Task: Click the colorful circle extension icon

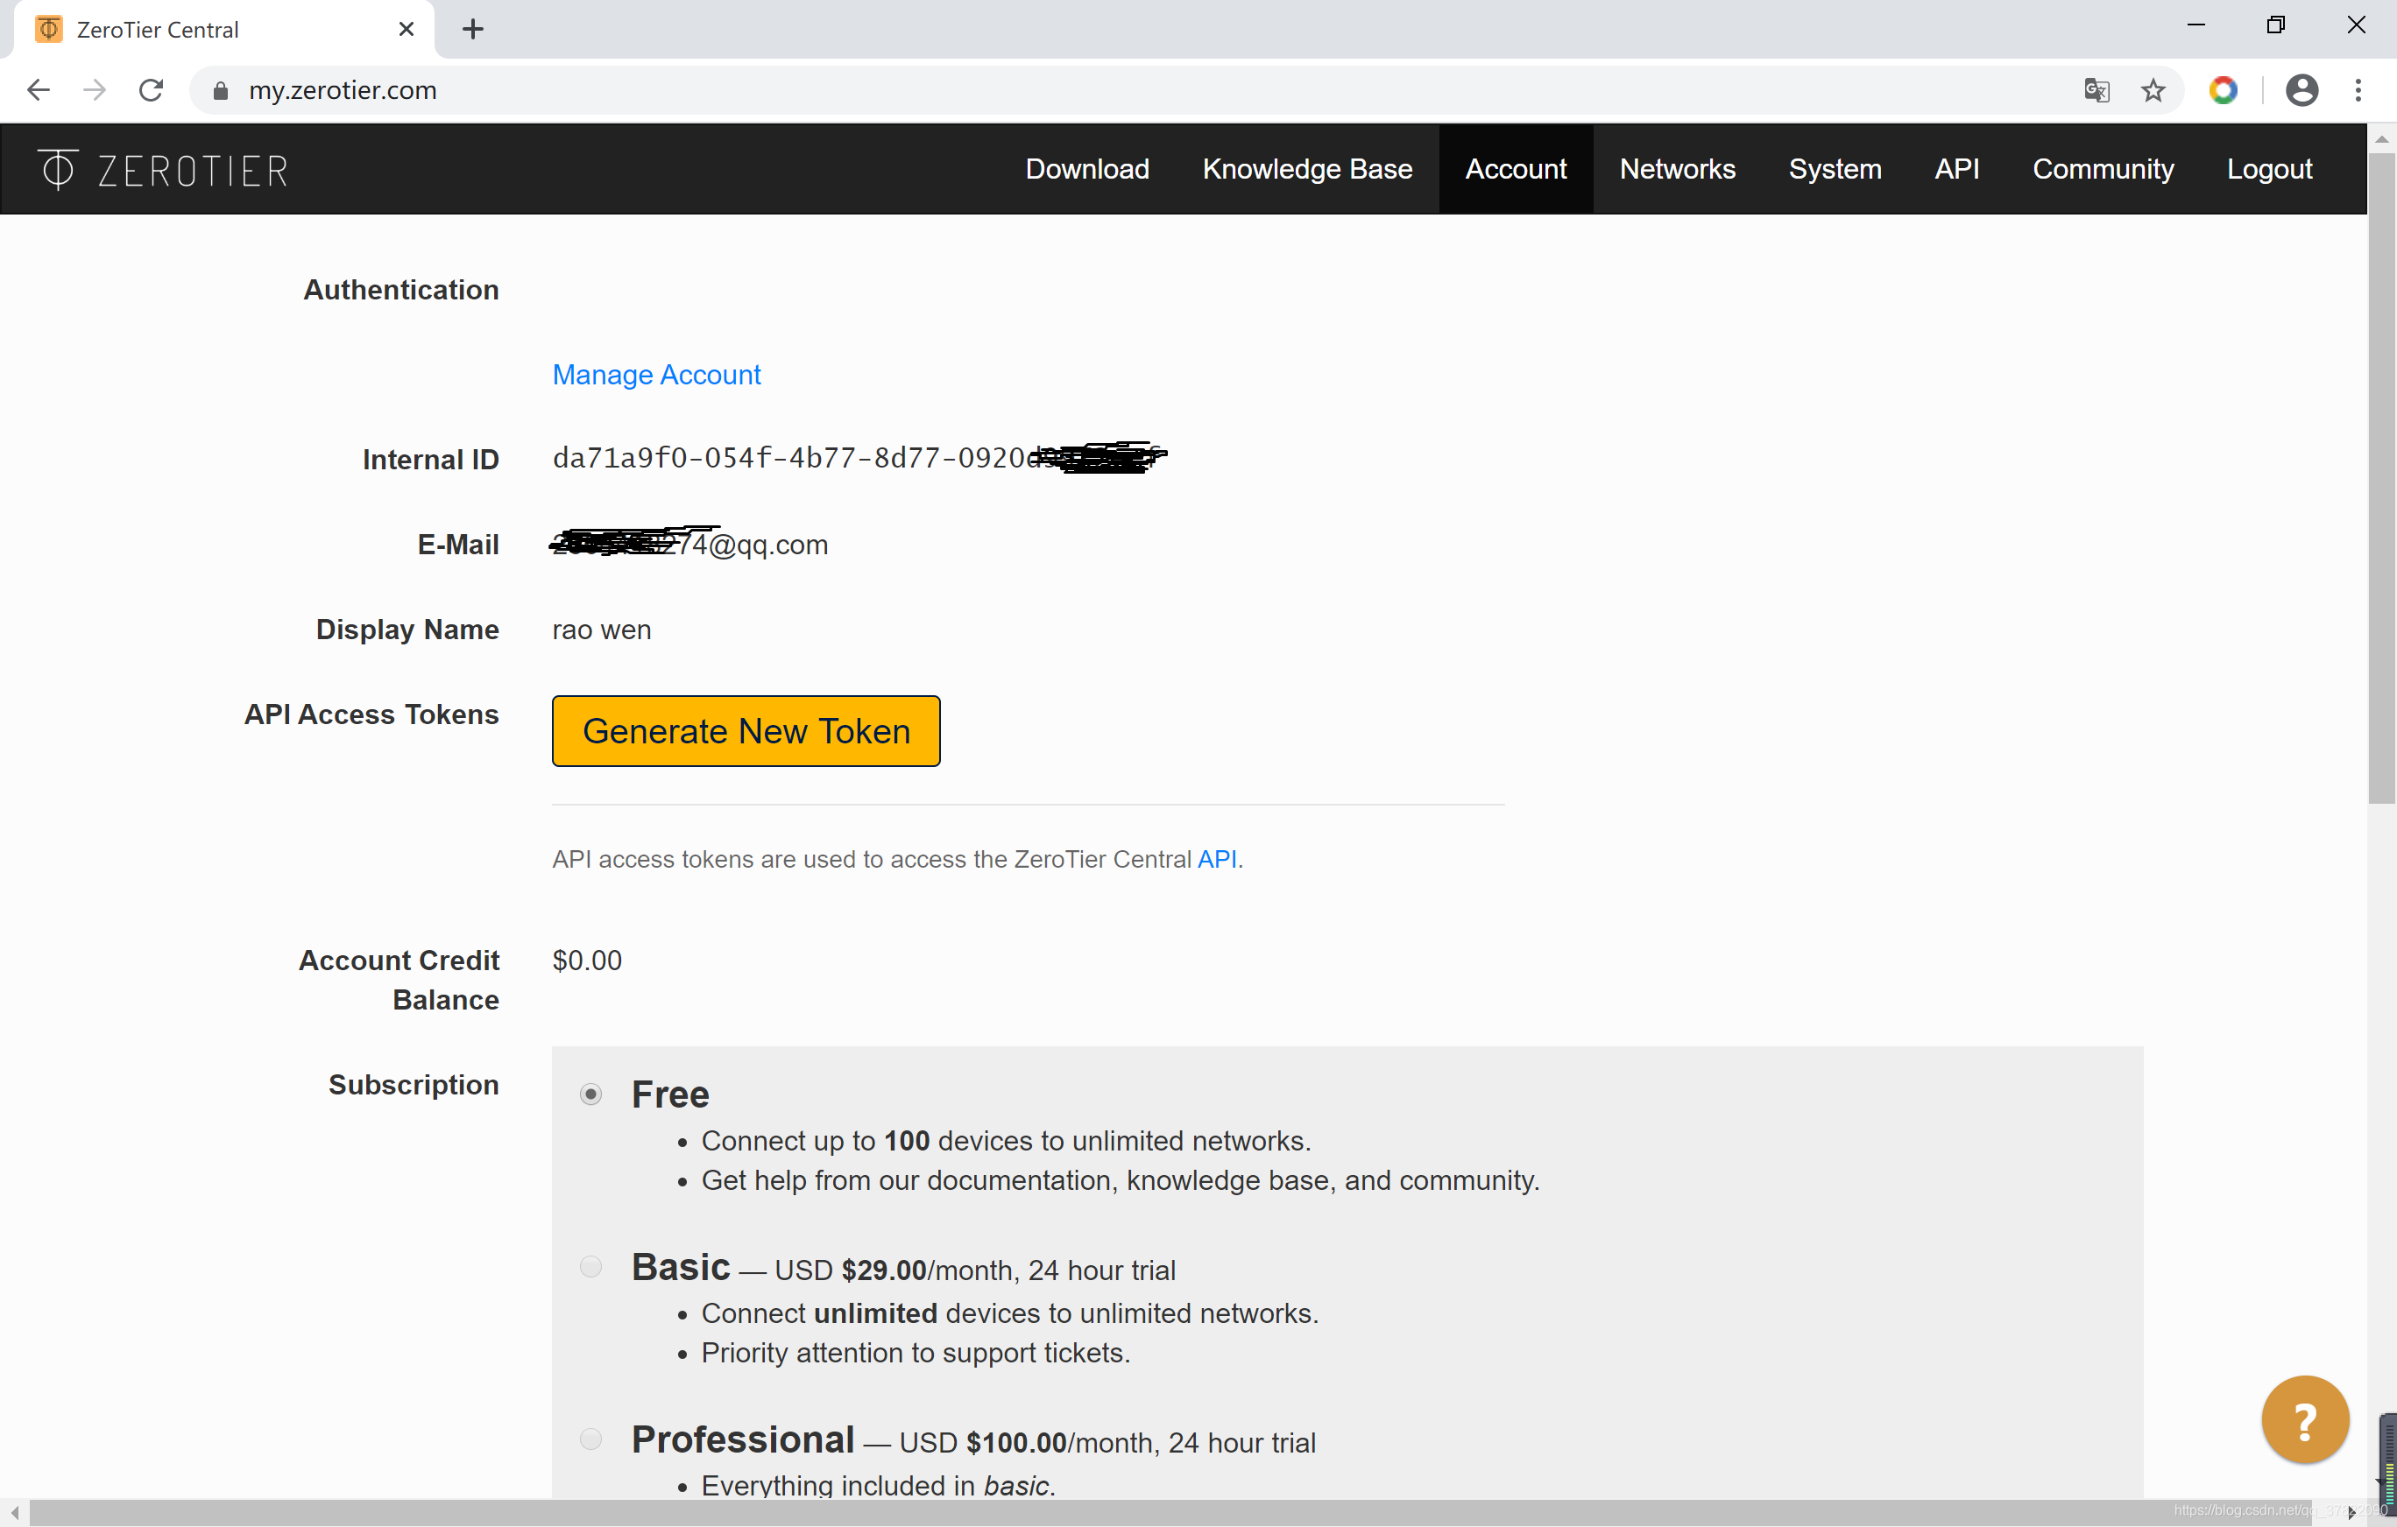Action: [x=2223, y=90]
